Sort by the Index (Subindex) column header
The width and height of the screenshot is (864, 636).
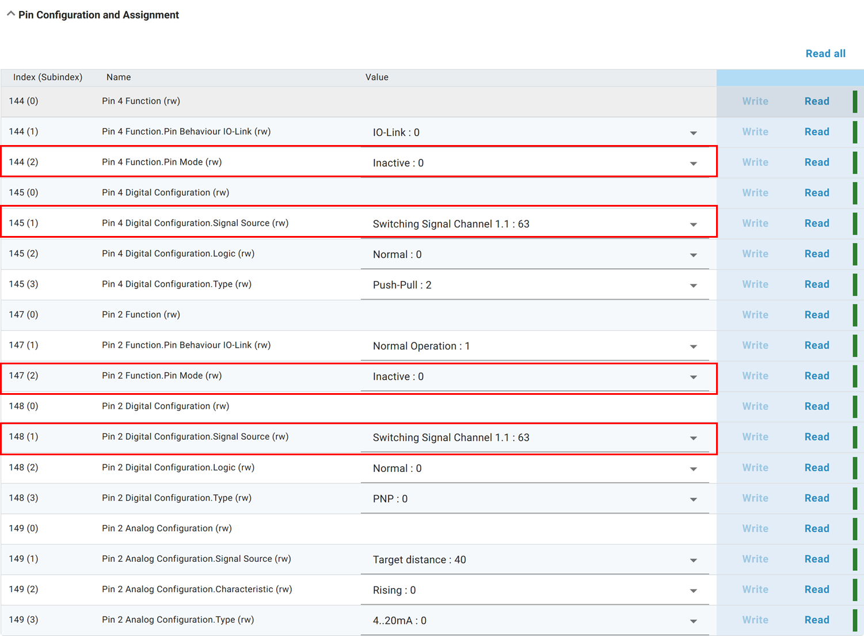tap(48, 77)
